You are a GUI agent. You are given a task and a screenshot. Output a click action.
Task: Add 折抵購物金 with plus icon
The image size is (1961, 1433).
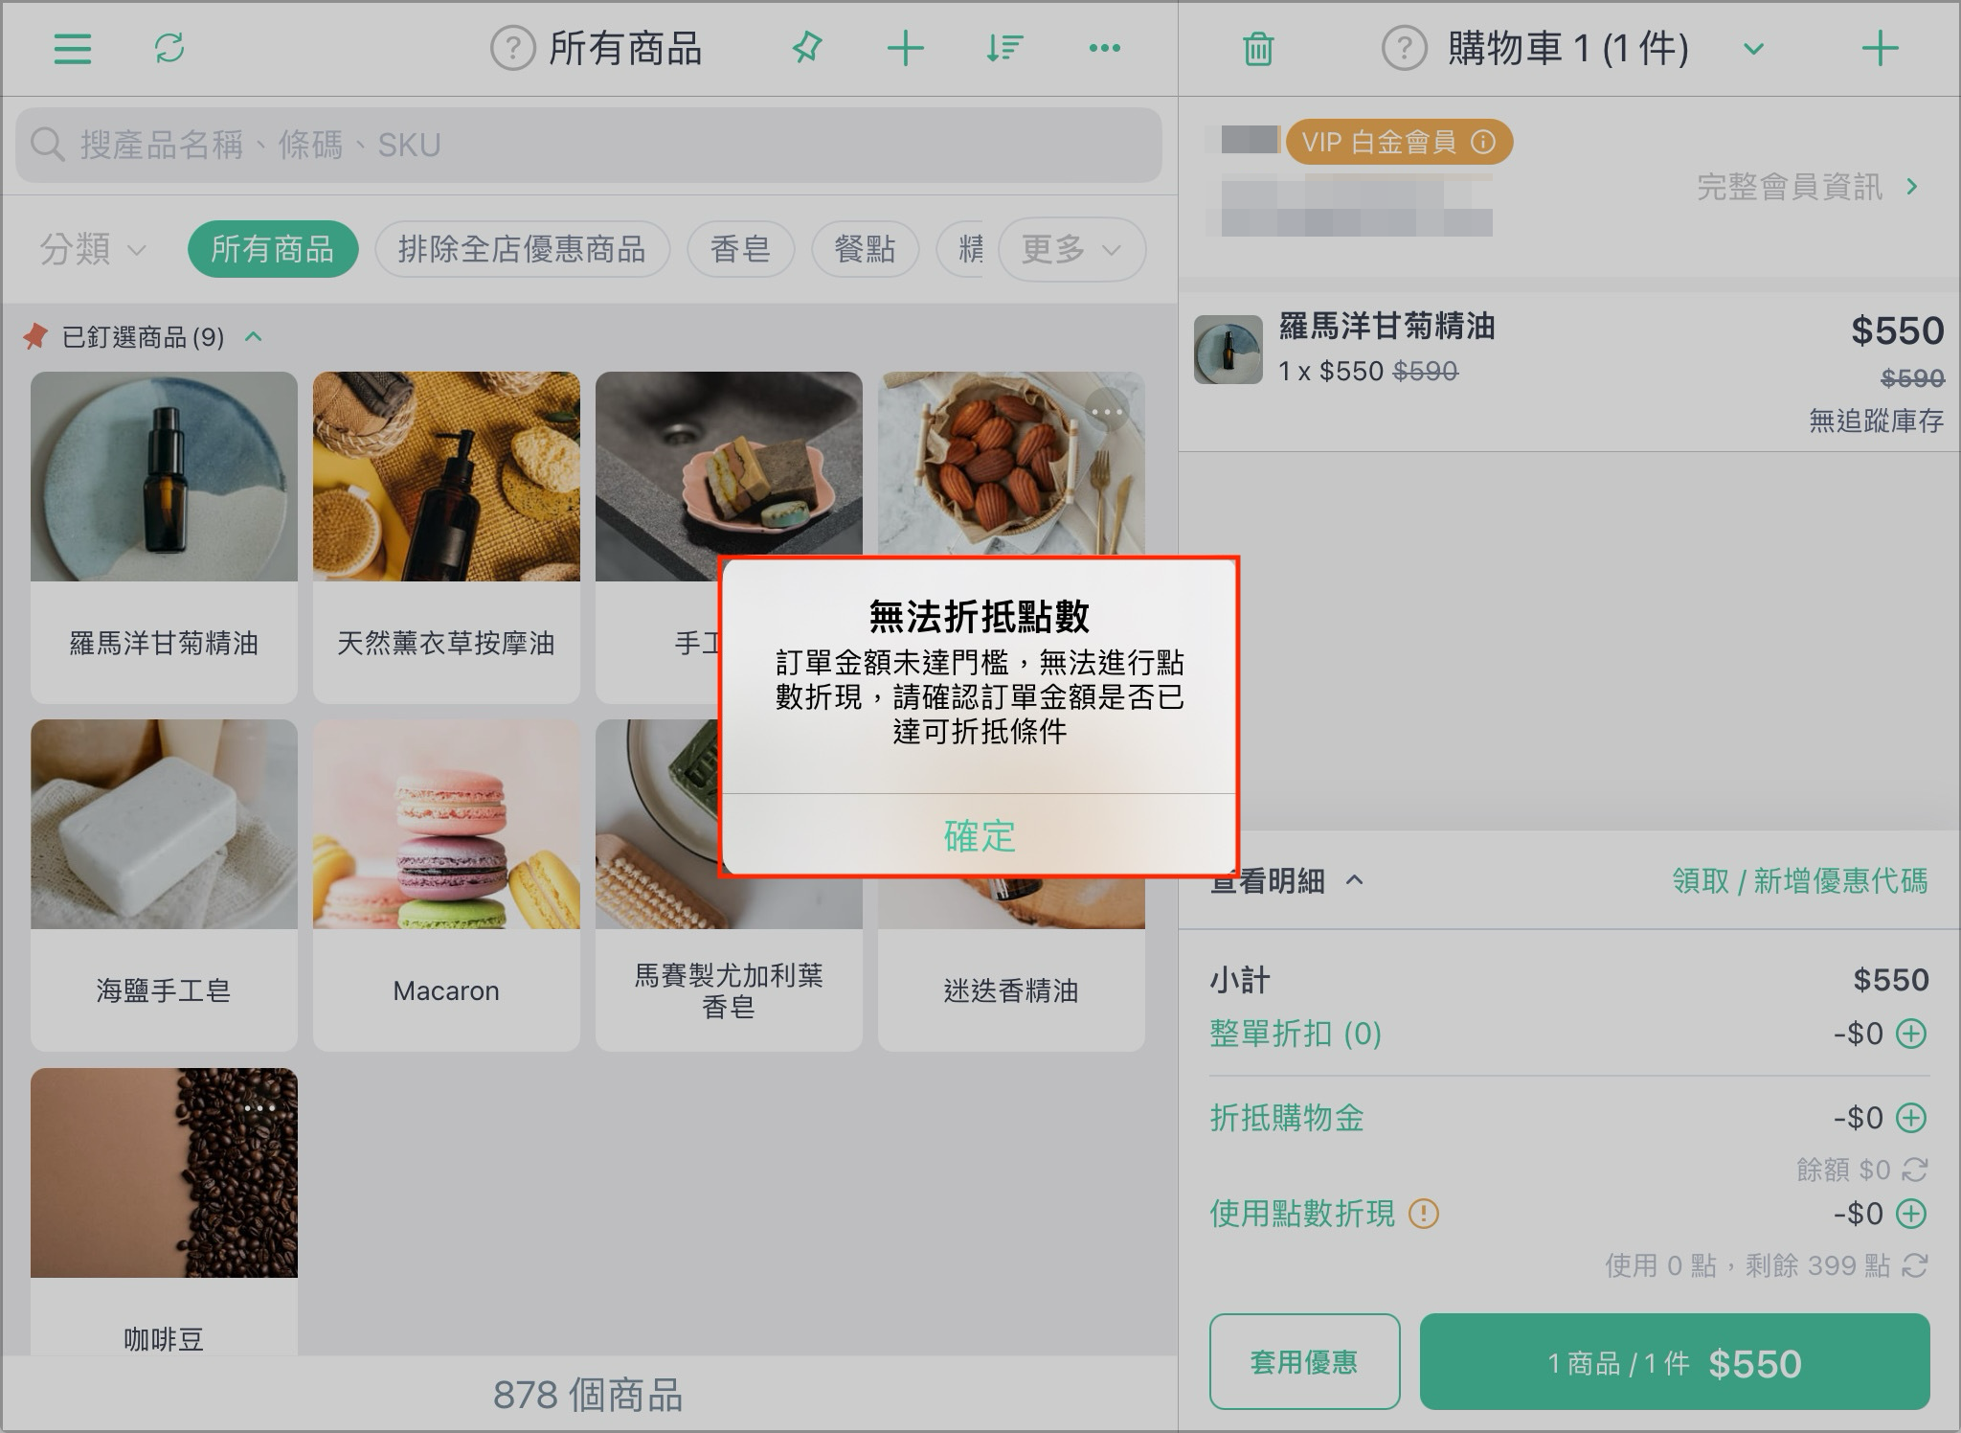point(1912,1118)
